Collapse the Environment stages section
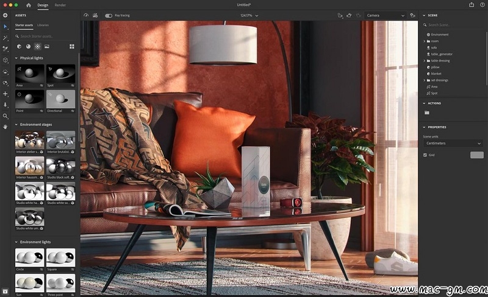The width and height of the screenshot is (488, 297). pyautogui.click(x=16, y=125)
